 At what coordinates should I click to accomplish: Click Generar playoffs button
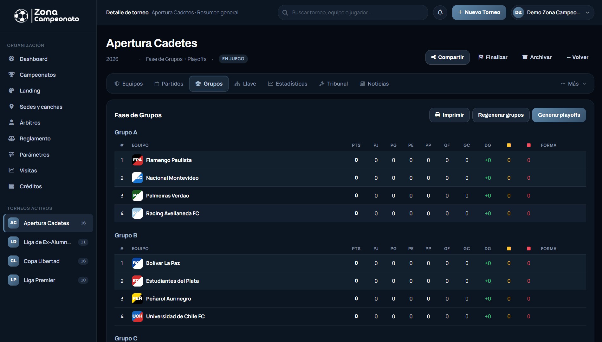pyautogui.click(x=559, y=115)
